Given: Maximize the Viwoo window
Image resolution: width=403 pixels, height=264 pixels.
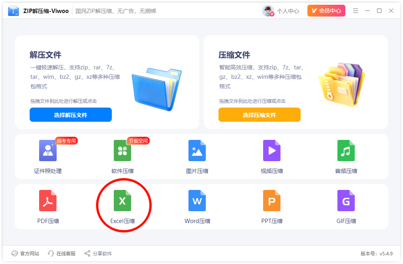Looking at the screenshot, I should [379, 11].
